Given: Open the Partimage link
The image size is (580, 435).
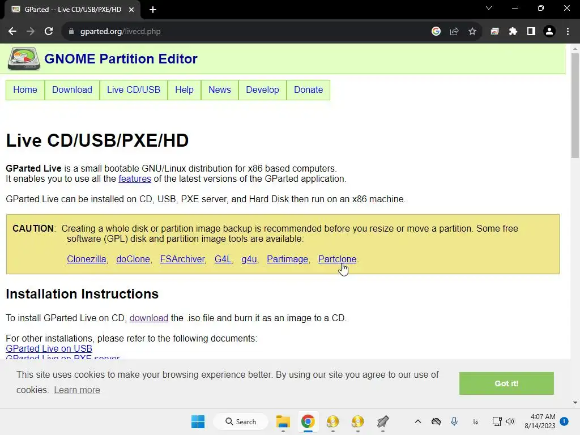Looking at the screenshot, I should click(287, 259).
